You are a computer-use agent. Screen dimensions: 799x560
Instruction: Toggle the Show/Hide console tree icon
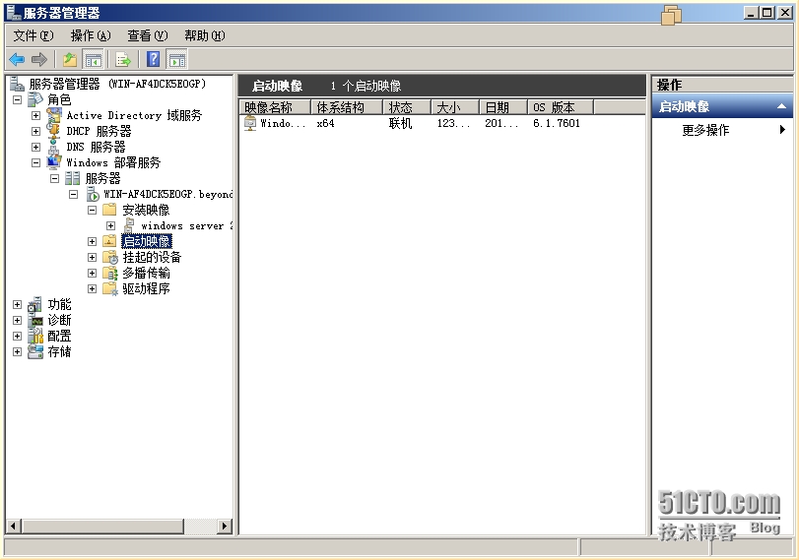[x=93, y=60]
